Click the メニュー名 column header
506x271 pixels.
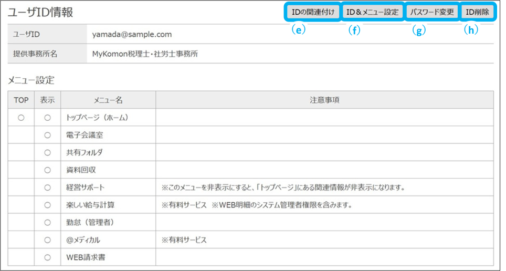click(108, 100)
